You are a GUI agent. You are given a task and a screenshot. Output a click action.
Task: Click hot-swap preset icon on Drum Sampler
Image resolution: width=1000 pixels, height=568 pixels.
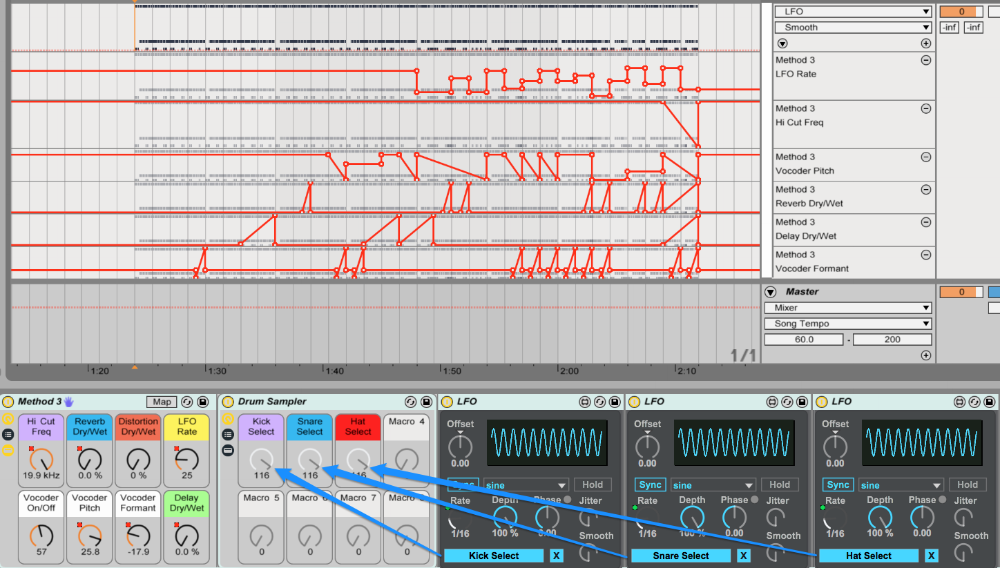click(411, 402)
